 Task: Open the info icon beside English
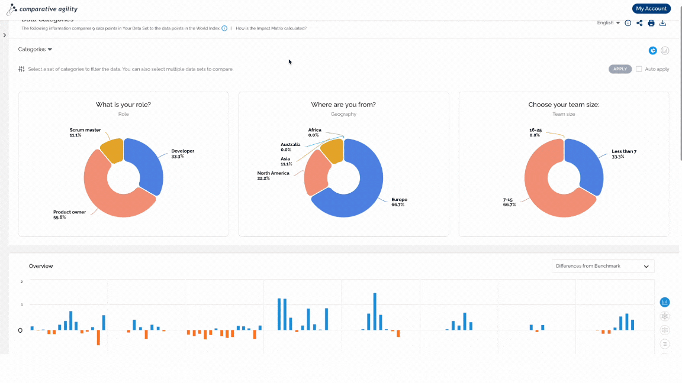pyautogui.click(x=628, y=23)
